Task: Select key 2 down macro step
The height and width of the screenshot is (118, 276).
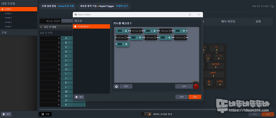Action: pyautogui.click(x=151, y=31)
